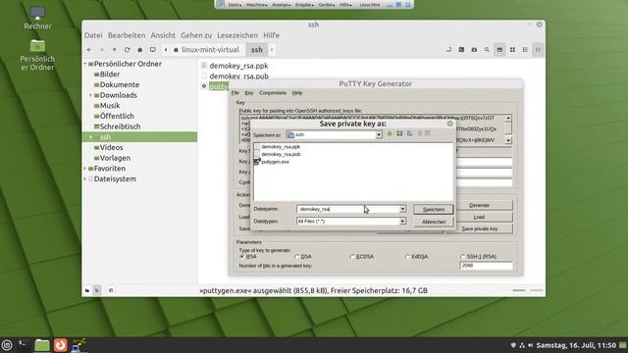Image resolution: width=628 pixels, height=353 pixels.
Task: Go up one folder level in file manager
Action: point(114,50)
